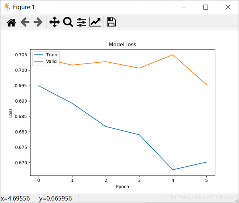The image size is (239, 203).
Task: Minimize the Figure 1 window
Action: (184, 7)
